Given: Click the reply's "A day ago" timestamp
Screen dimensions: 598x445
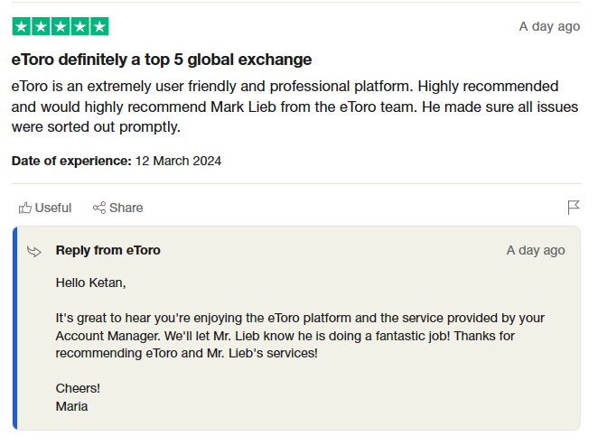Looking at the screenshot, I should click(536, 250).
